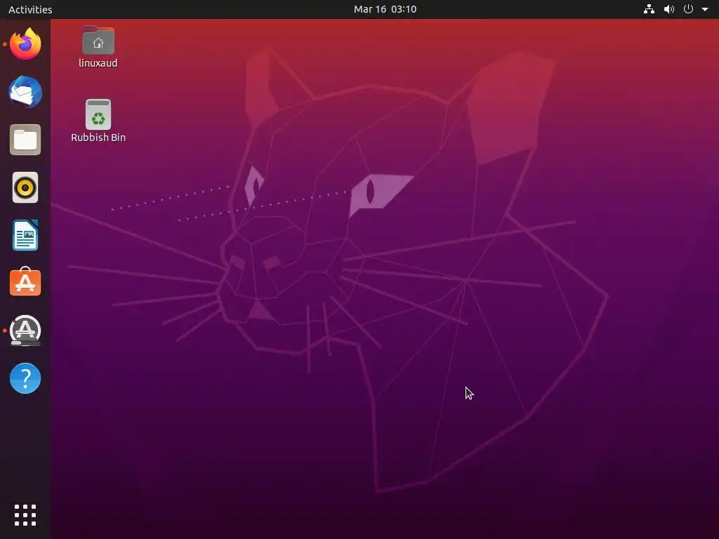
Task: Click the 'Rubbish Bin' label text
Action: (x=98, y=138)
